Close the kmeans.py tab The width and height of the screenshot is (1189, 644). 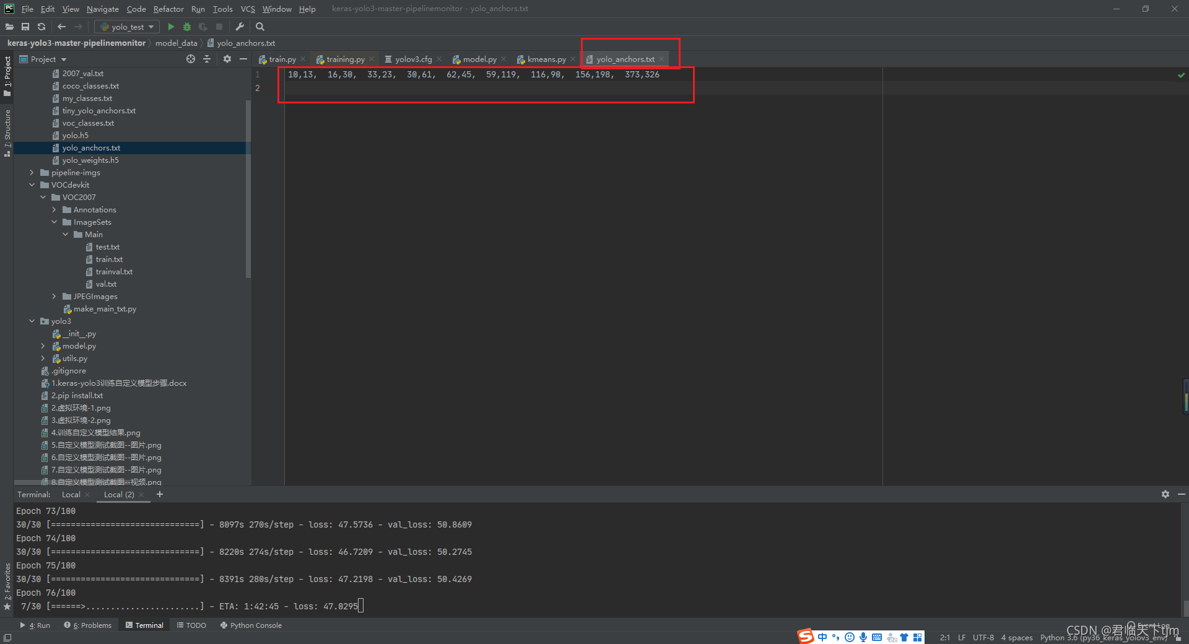(x=573, y=59)
